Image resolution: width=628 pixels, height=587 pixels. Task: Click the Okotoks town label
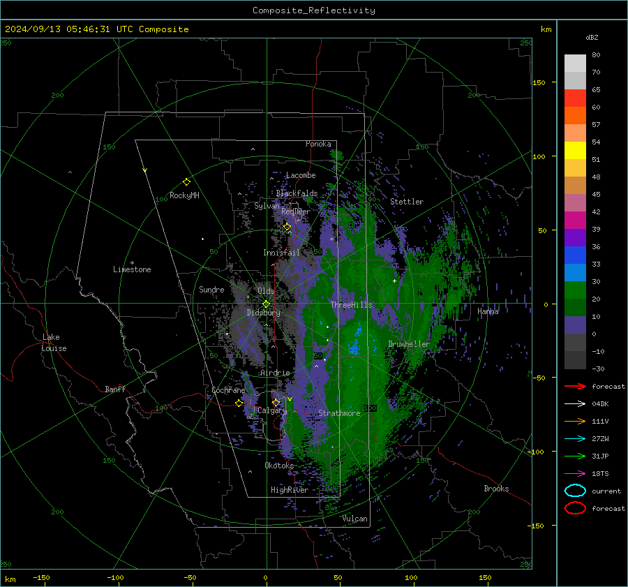(x=279, y=466)
